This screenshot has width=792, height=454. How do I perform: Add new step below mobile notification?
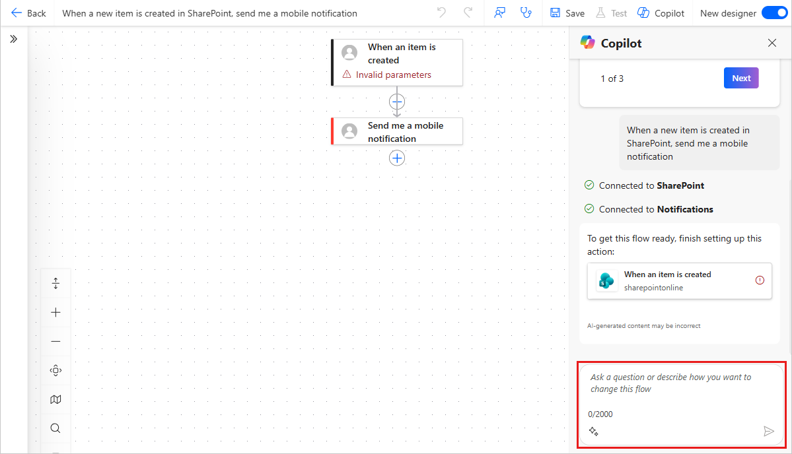397,158
